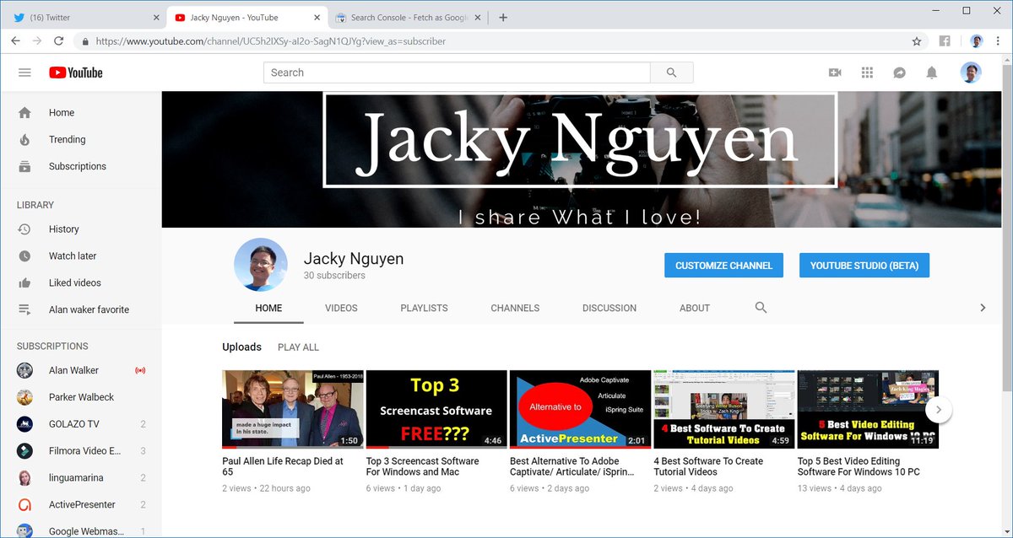Image resolution: width=1013 pixels, height=538 pixels.
Task: Close the Jacky Nguyen YouTube tab
Action: tap(315, 17)
